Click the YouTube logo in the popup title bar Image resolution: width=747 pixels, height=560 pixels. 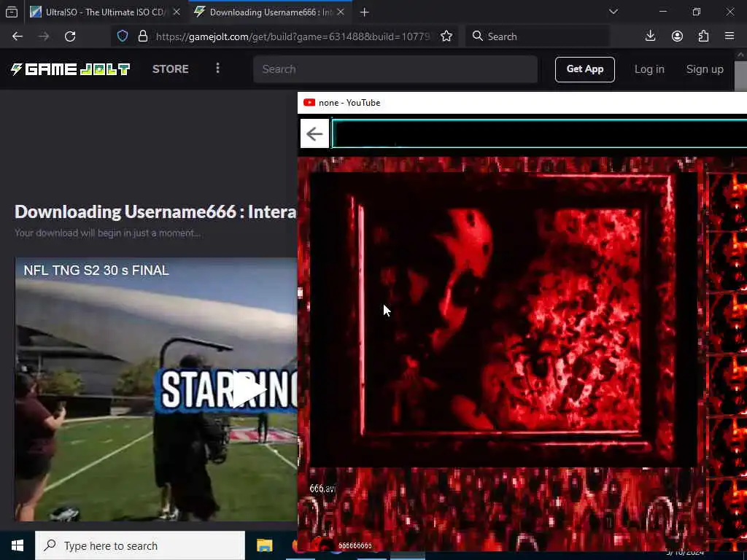tap(309, 102)
